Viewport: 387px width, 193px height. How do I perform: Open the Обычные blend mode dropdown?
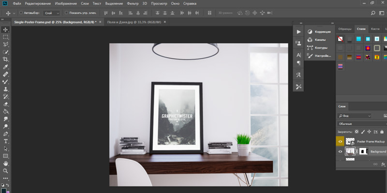pyautogui.click(x=362, y=124)
